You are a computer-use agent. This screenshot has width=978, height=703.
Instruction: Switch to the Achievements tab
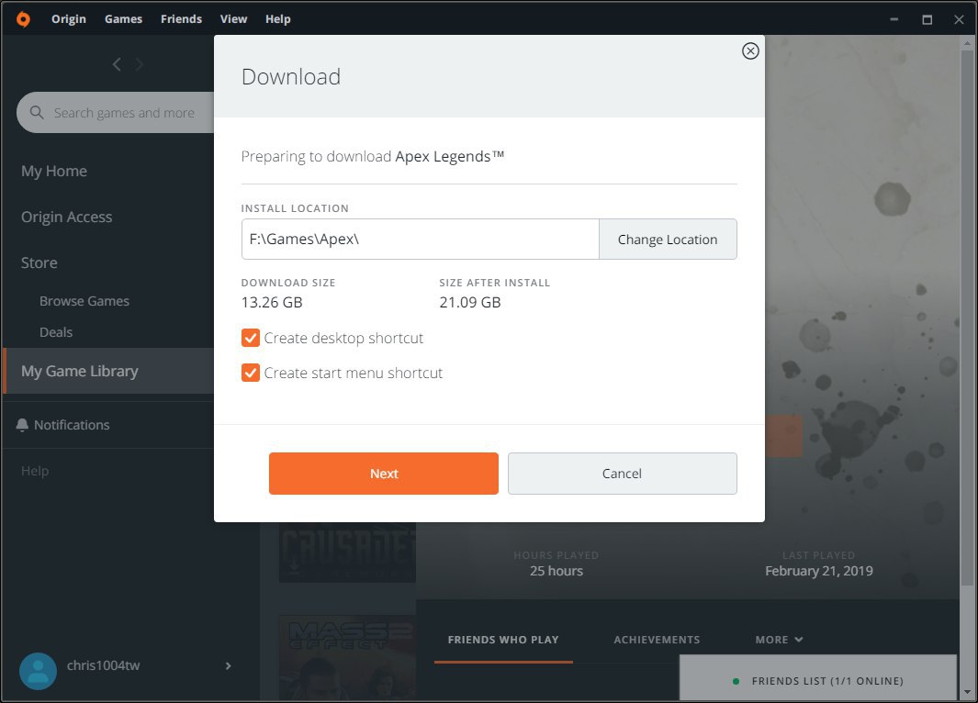click(x=657, y=640)
